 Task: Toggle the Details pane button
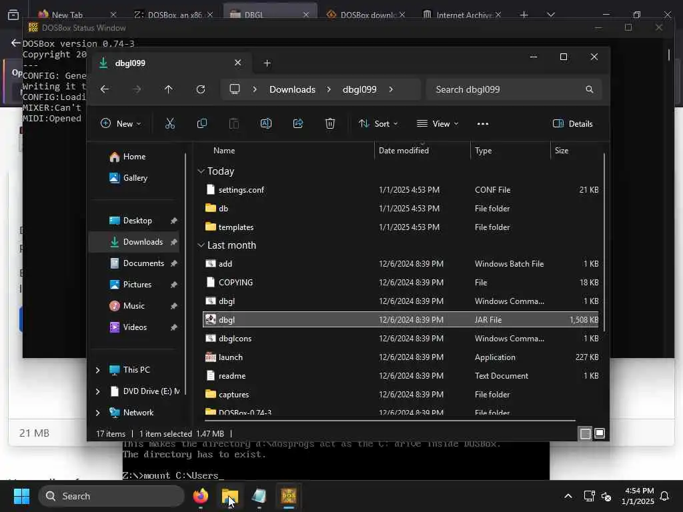(572, 123)
